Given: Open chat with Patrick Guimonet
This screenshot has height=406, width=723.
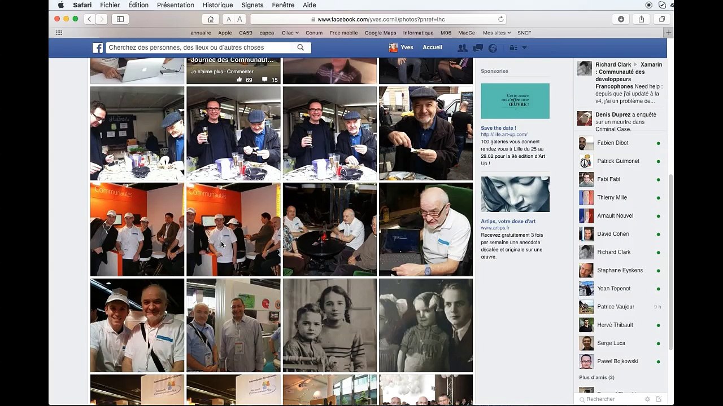Looking at the screenshot, I should [620, 161].
